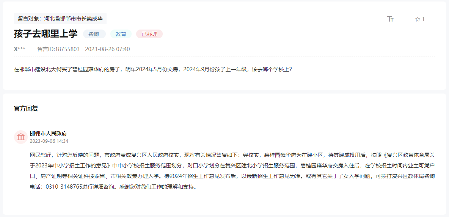Click the reply line starting 于2023年中小学招生工作的意见
The height and width of the screenshot is (217, 449).
(232, 166)
